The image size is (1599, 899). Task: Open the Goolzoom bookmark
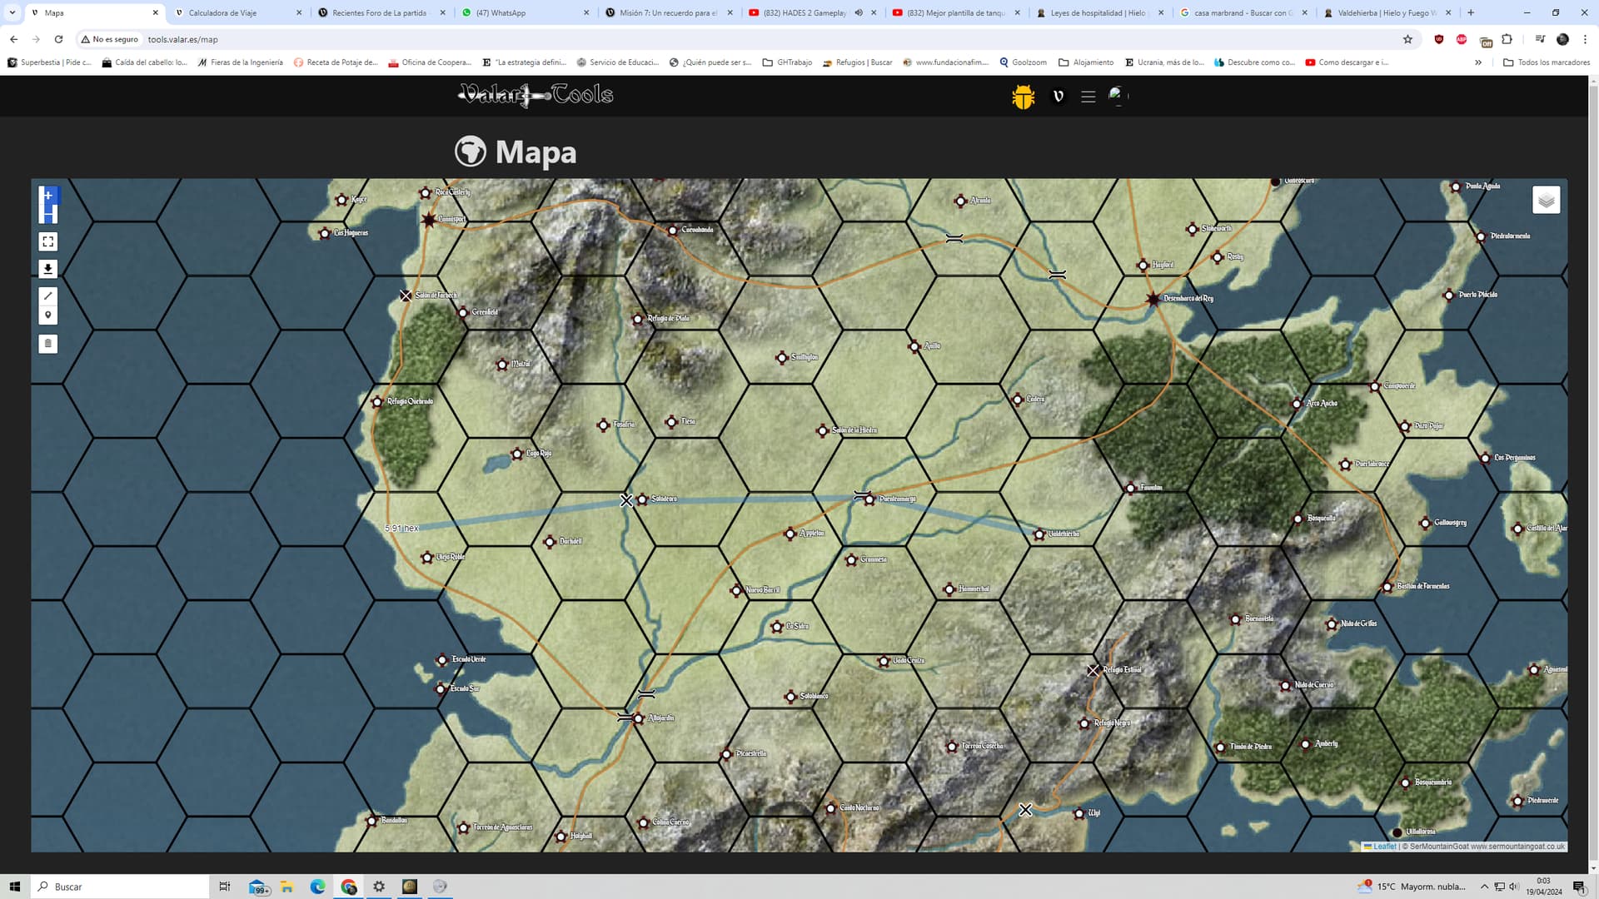[x=1023, y=62]
